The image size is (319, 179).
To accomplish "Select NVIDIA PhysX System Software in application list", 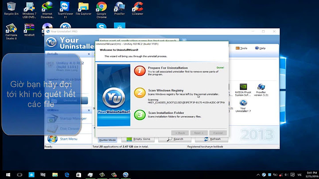I will [x=243, y=90].
